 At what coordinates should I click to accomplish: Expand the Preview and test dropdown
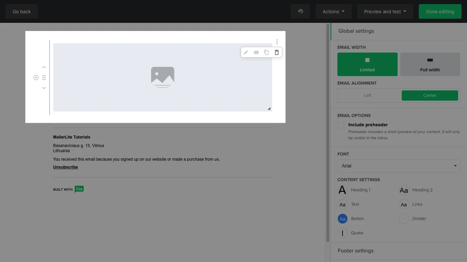[385, 12]
